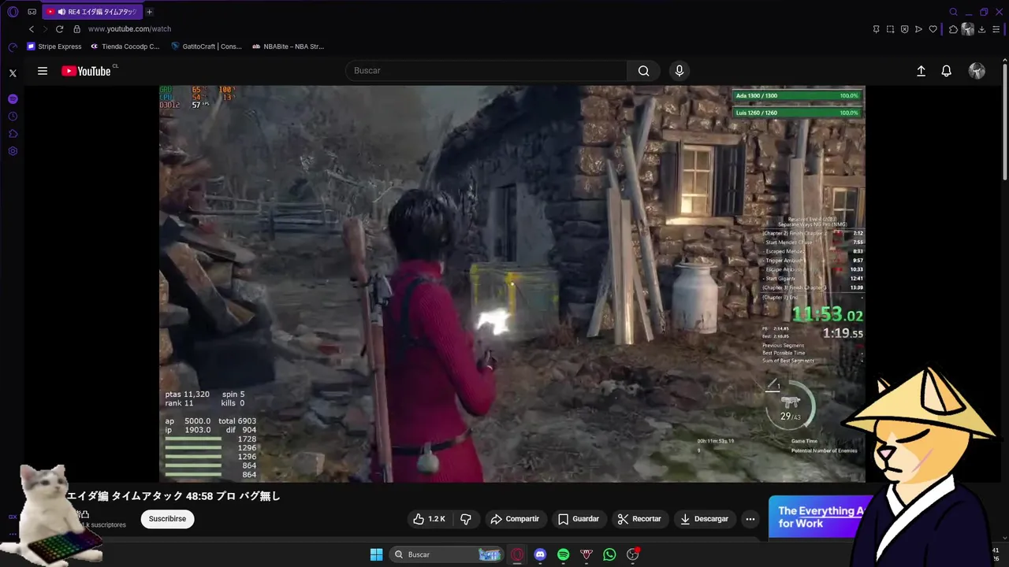Open the history clock sidebar icon
The width and height of the screenshot is (1009, 567).
click(13, 117)
